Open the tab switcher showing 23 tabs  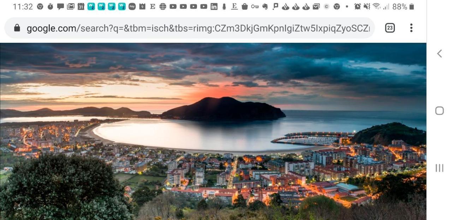pos(390,28)
